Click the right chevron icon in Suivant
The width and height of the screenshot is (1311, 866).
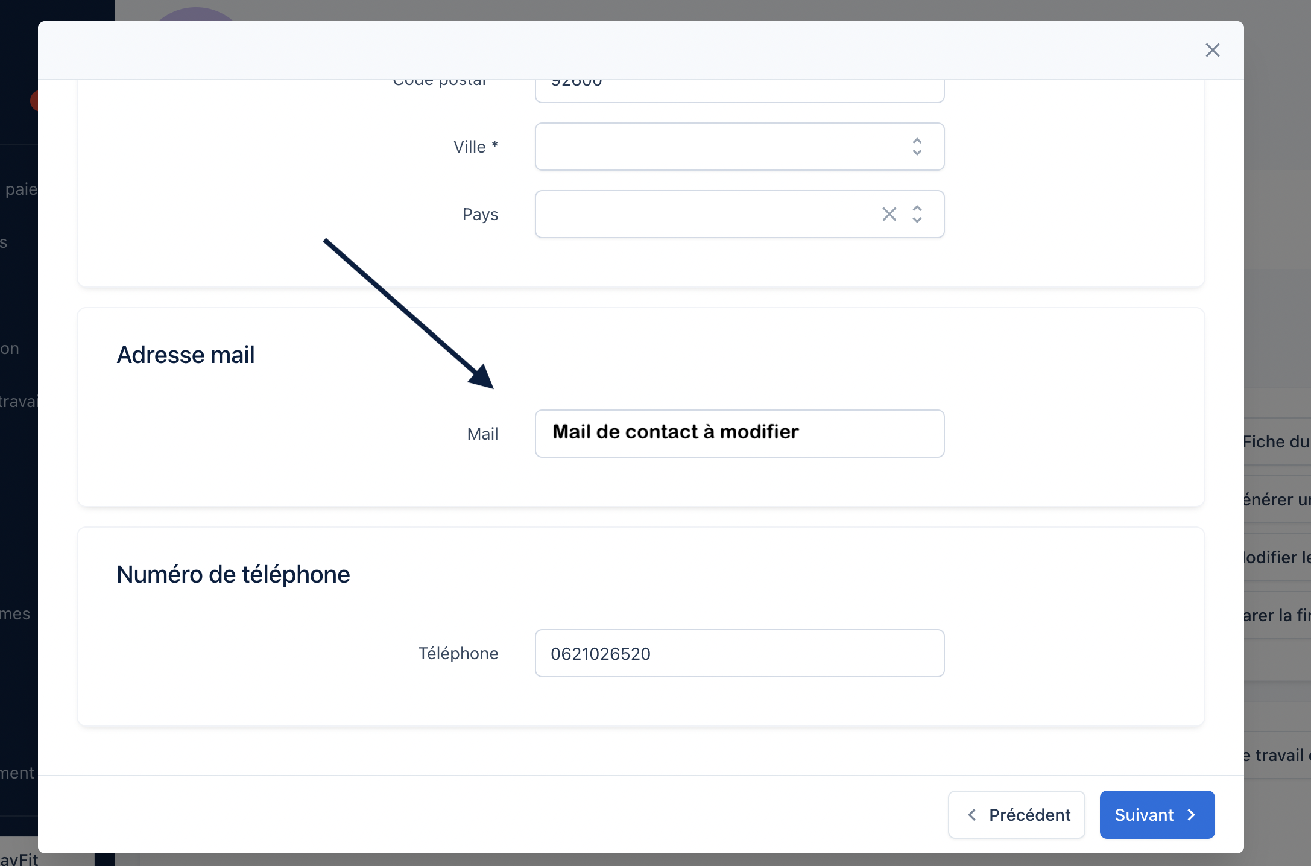point(1191,815)
